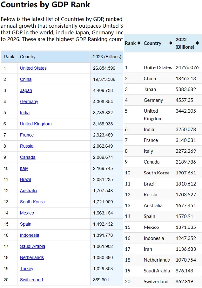This screenshot has height=288, width=202.
Task: Click the 2022 value 1703.527
Action: pos(186,195)
